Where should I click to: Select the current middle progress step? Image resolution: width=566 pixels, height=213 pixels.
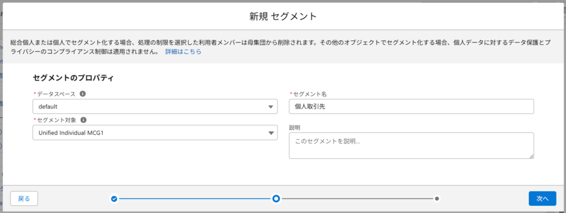tap(276, 199)
